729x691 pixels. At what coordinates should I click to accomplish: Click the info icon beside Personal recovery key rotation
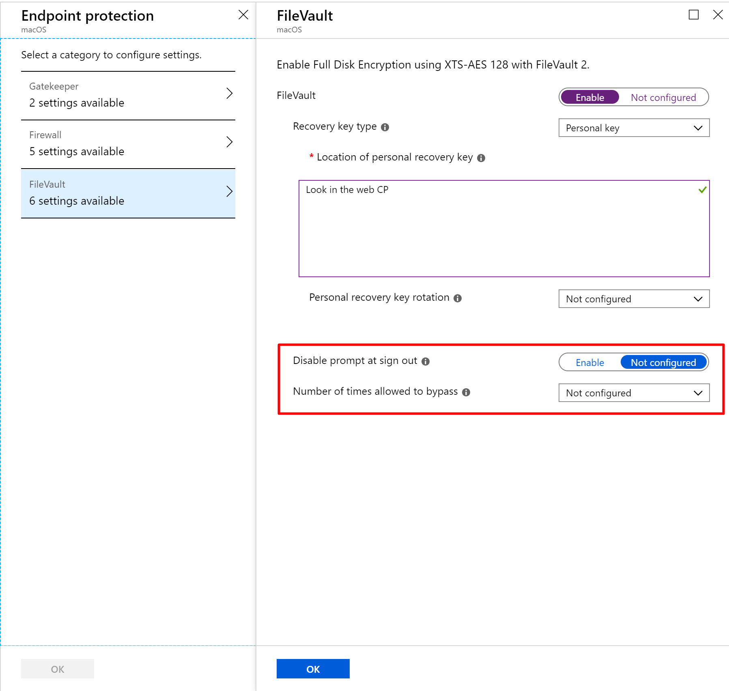(458, 298)
